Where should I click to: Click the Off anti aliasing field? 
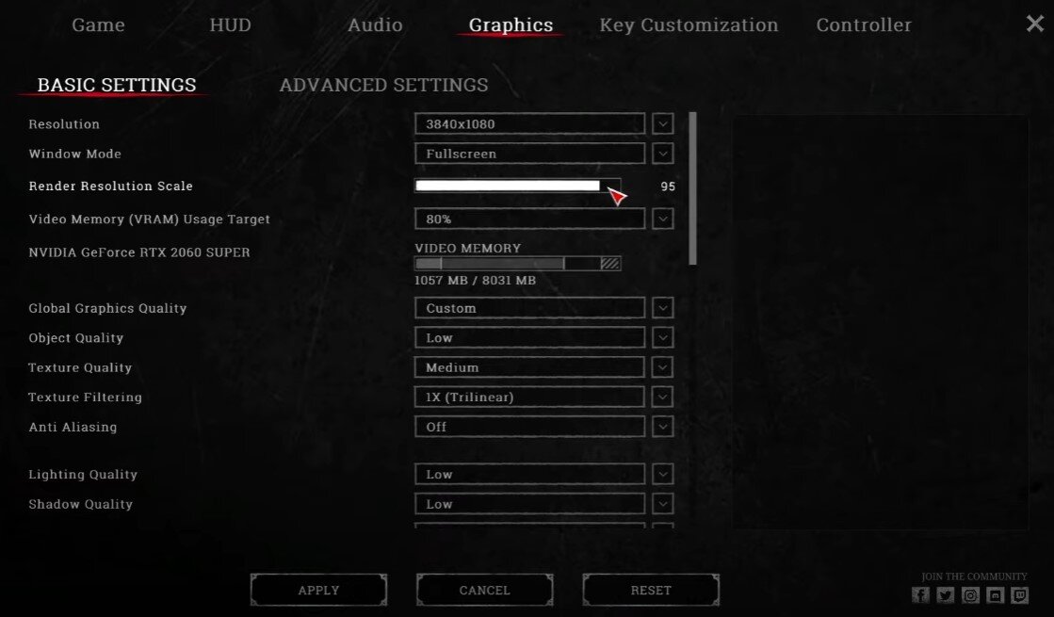point(529,426)
